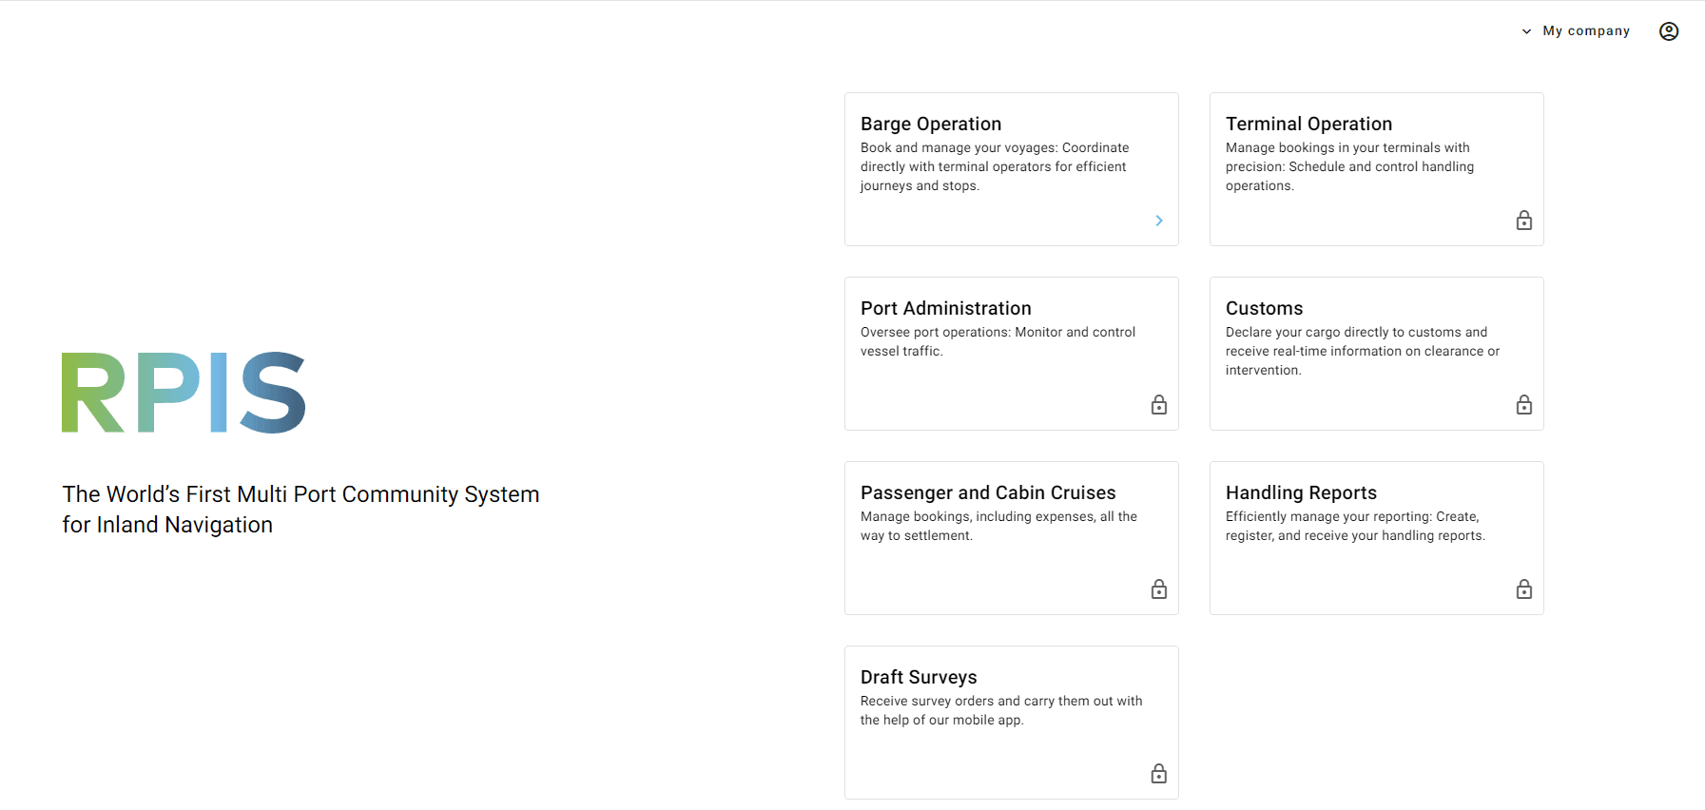Click the Barge Operation description text
The image size is (1705, 810).
tap(995, 166)
